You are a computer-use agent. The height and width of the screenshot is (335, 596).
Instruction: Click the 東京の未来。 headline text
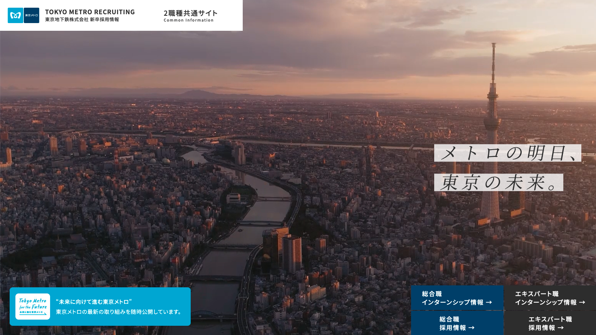tap(499, 182)
